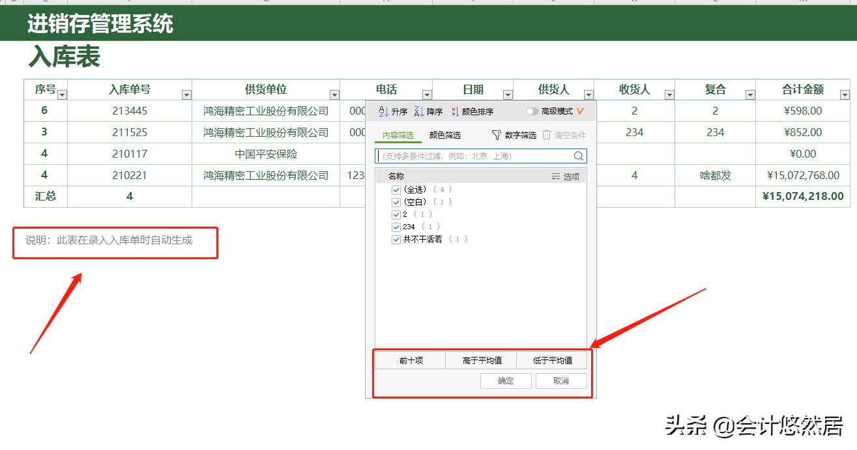Viewport: 857px width, 450px height.
Task: Click the 清空条件 clear conditions trash icon
Action: [x=545, y=135]
